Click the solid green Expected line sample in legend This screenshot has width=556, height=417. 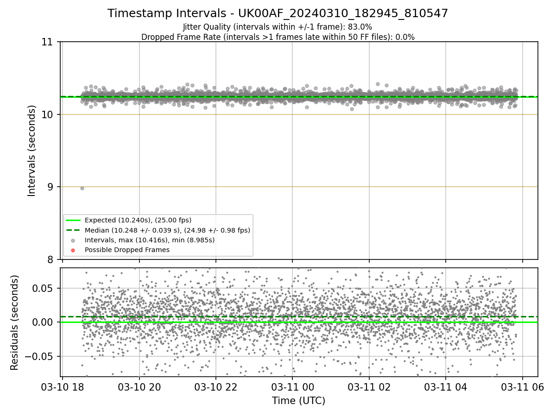73,220
